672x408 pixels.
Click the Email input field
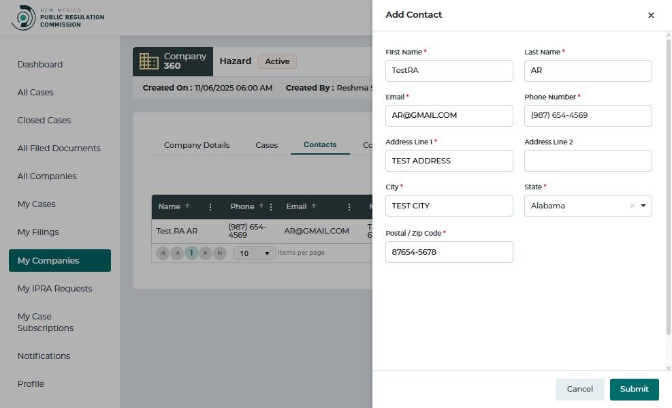pyautogui.click(x=449, y=116)
